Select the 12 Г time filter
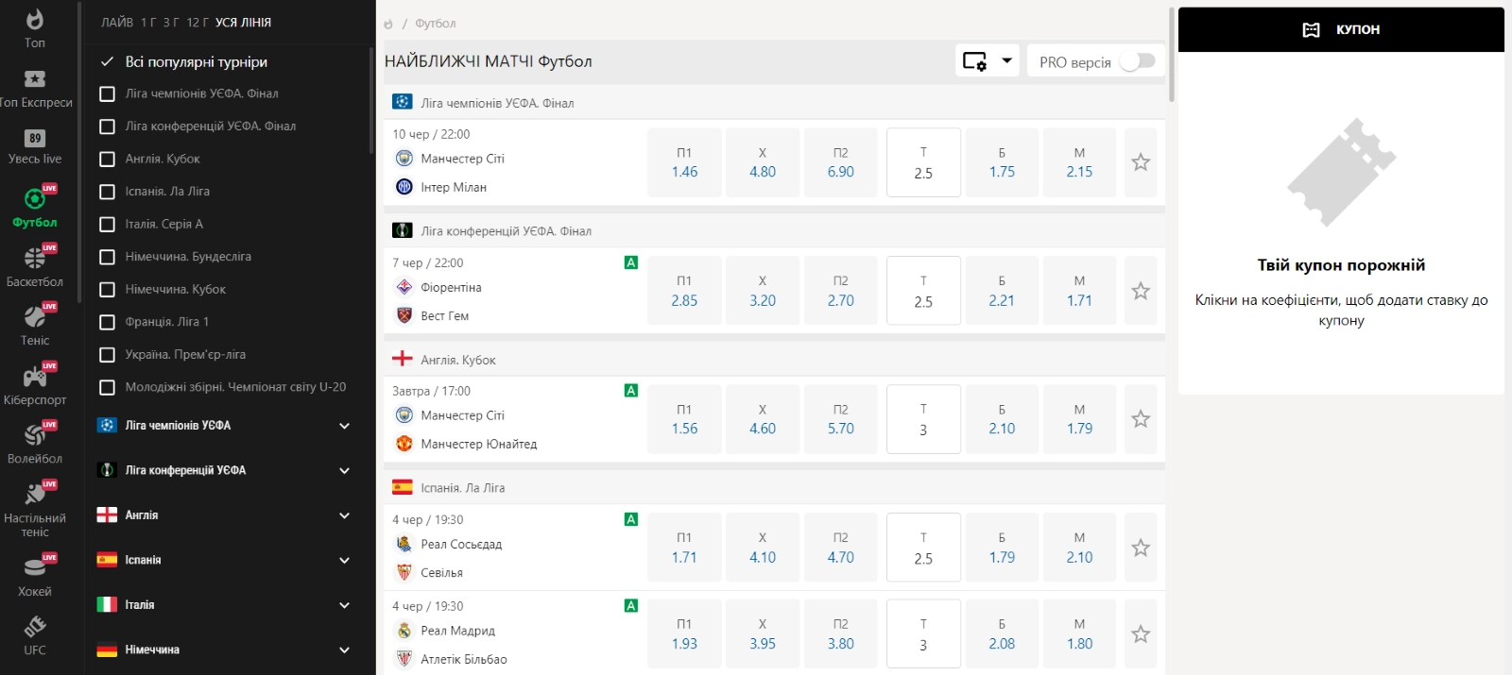 tap(198, 23)
